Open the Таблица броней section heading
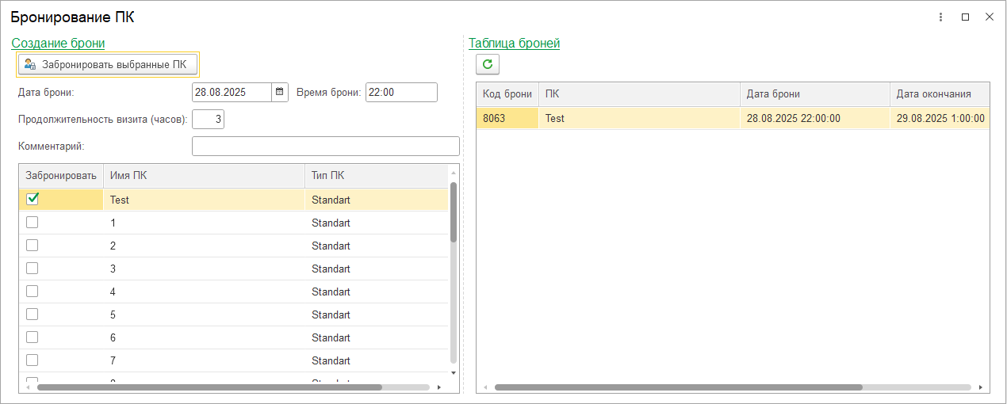Screen dimensions: 1007x404 (x=514, y=43)
